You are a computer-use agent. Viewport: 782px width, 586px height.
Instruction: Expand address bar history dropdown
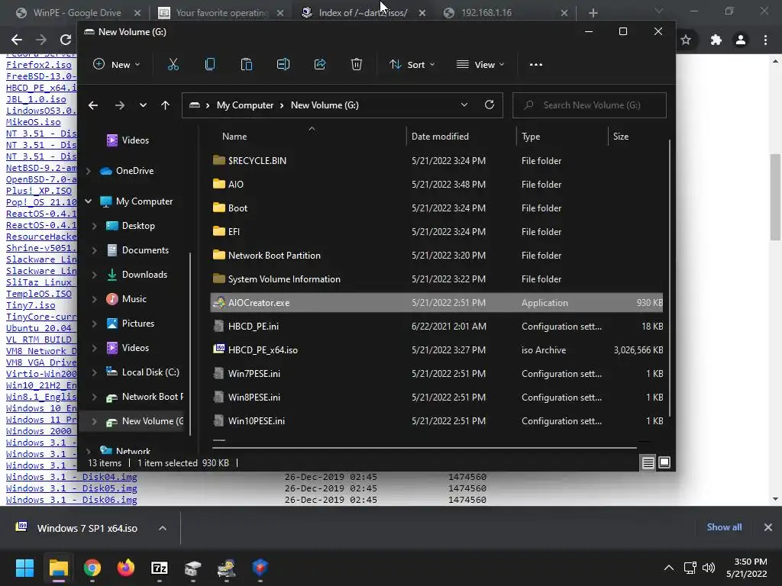pos(464,105)
